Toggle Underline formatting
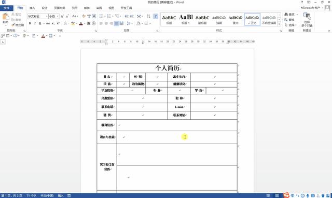The width and height of the screenshot is (332, 198). [40, 23]
